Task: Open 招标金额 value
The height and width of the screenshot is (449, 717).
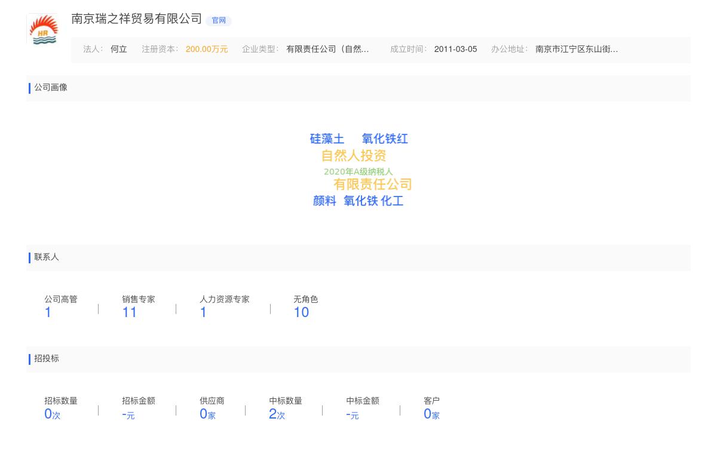Action: (x=128, y=414)
